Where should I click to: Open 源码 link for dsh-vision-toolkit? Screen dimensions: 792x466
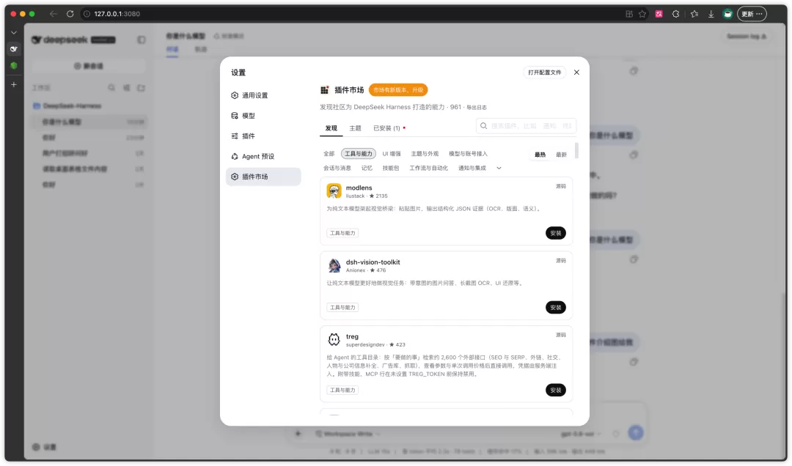pos(561,261)
